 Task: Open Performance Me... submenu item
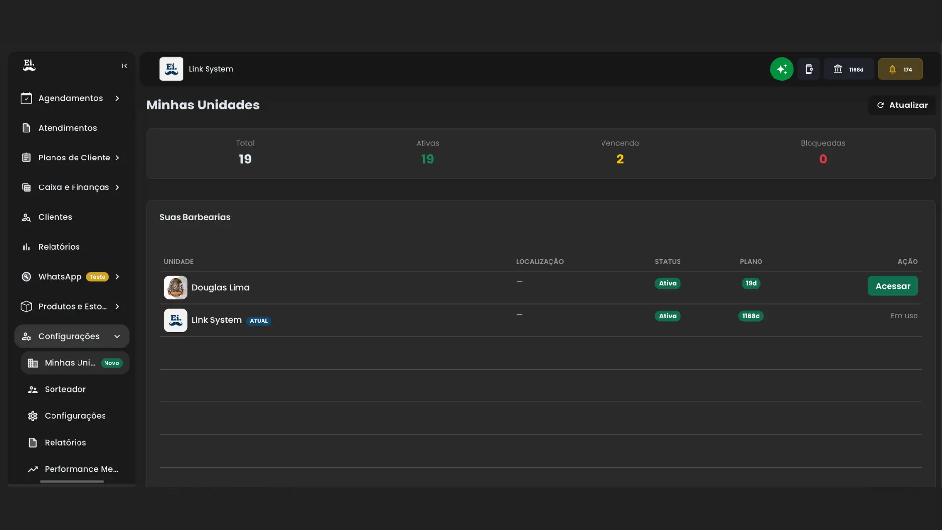[x=81, y=469]
